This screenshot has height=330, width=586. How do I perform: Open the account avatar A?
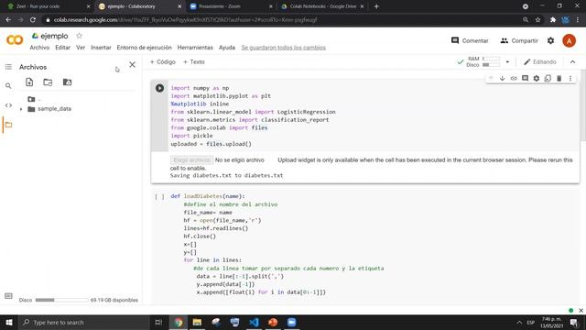click(x=570, y=40)
